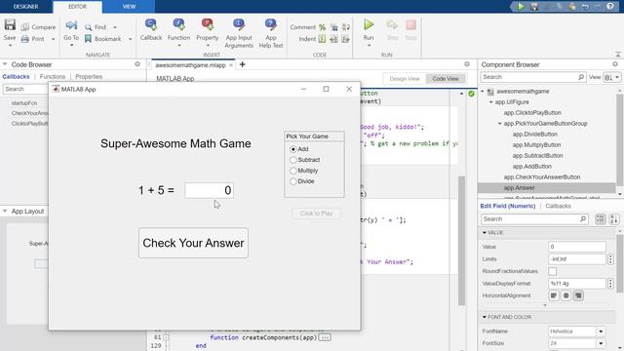Image resolution: width=624 pixels, height=351 pixels.
Task: Open the Properties tab in Code Browser
Action: 89,76
